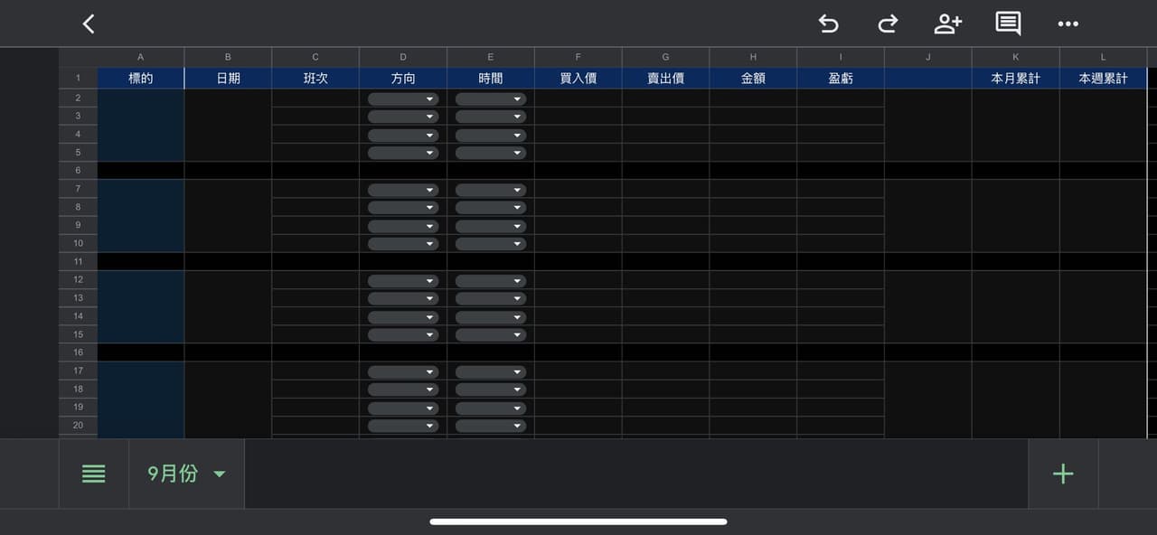Open the 方向 dropdown in row 18
1157x535 pixels.
(x=403, y=390)
